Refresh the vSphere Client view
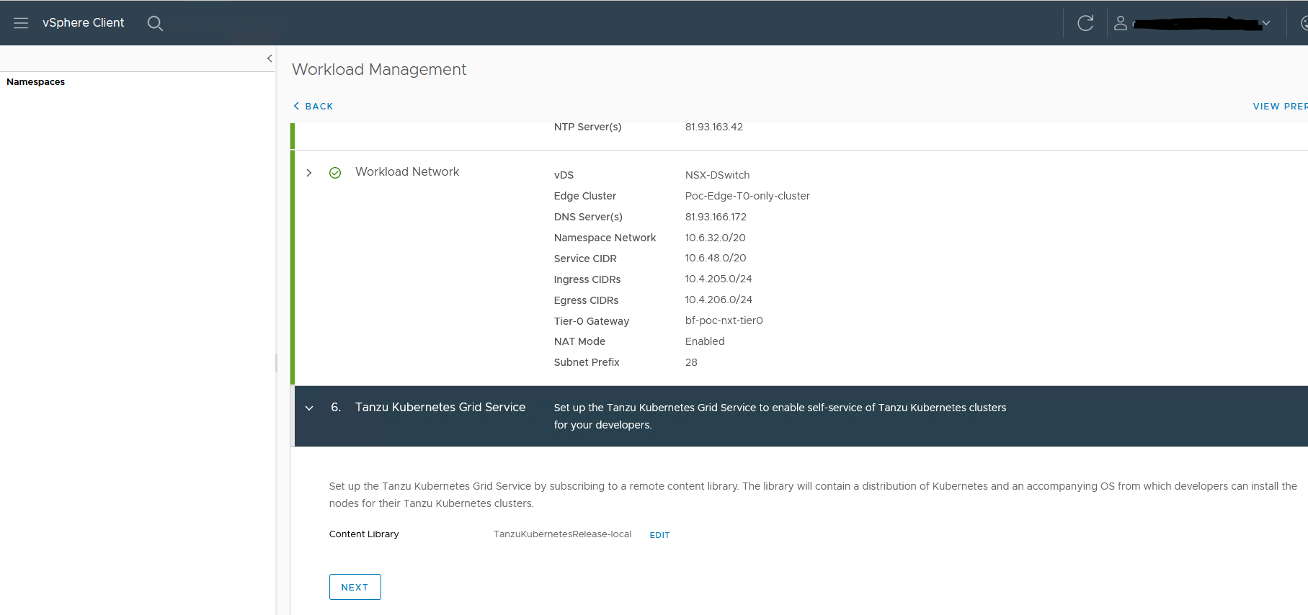This screenshot has height=615, width=1308. 1085,23
